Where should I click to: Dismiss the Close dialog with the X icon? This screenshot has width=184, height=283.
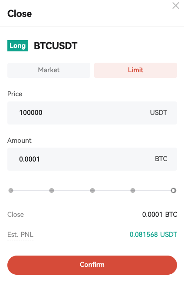point(176,6)
